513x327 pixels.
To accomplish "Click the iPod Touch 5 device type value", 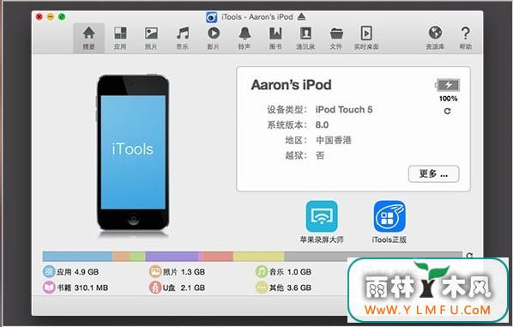I will [344, 110].
